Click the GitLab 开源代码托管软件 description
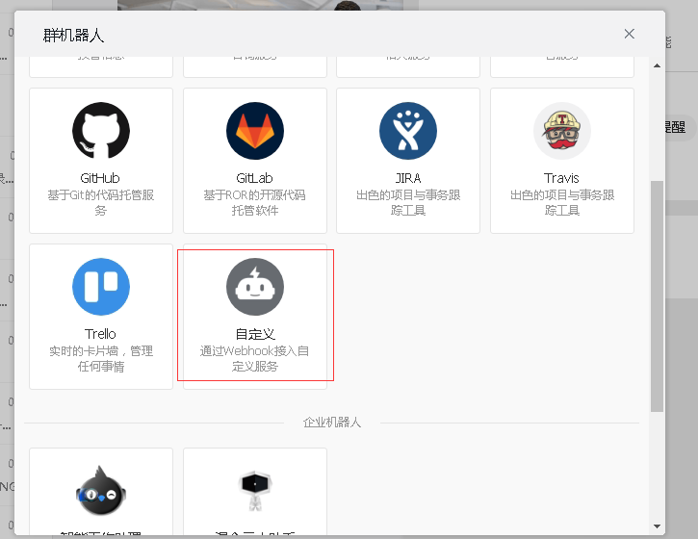The width and height of the screenshot is (698, 539). click(x=255, y=202)
